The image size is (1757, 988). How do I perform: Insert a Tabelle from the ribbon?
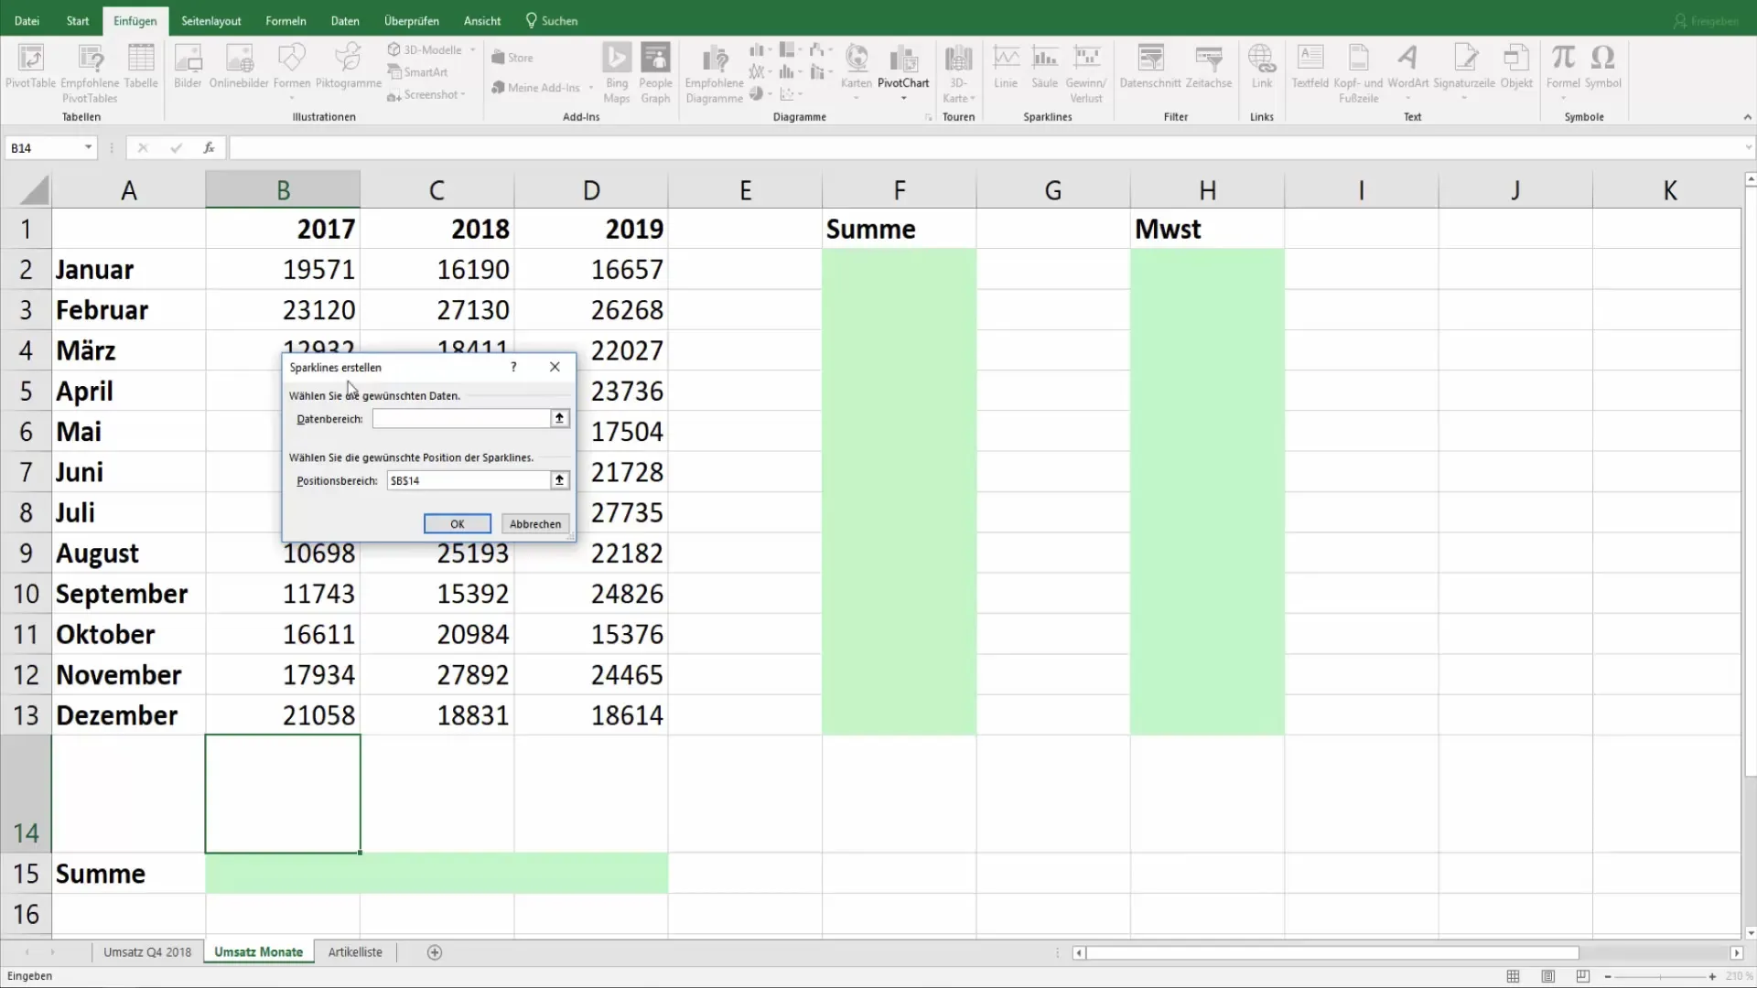[x=141, y=67]
